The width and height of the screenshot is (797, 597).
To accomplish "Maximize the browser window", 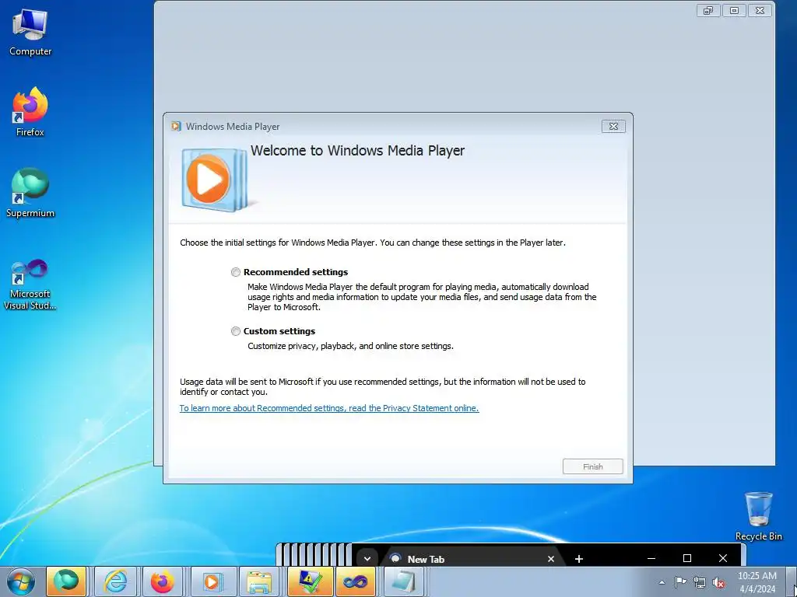I will pos(687,558).
